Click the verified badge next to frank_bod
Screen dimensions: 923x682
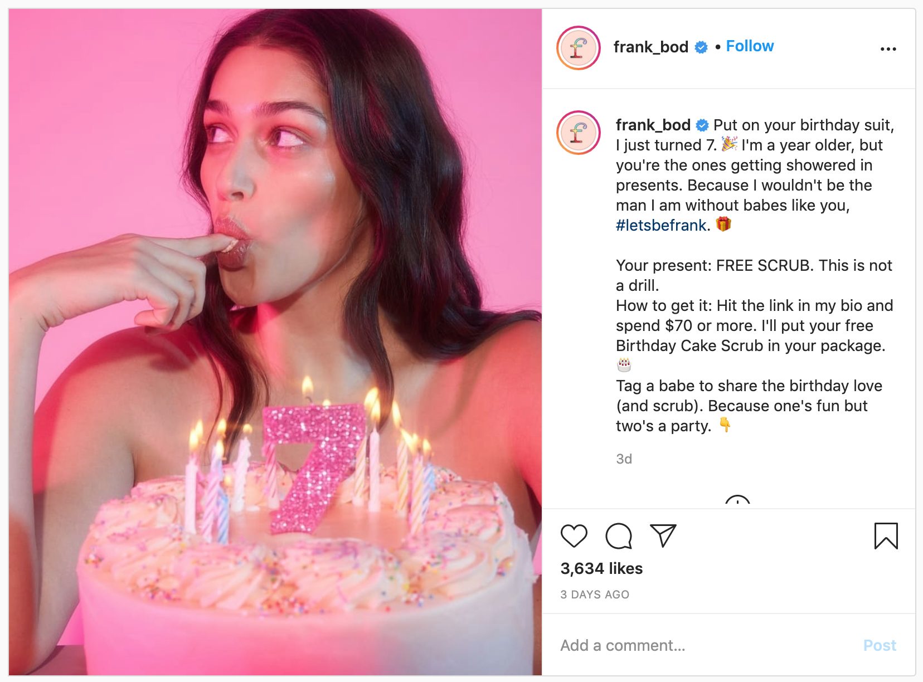699,47
